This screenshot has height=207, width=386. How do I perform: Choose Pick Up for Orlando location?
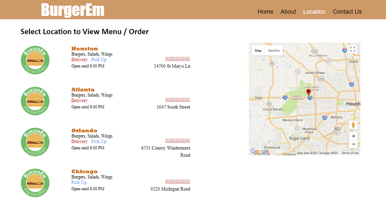tap(99, 142)
